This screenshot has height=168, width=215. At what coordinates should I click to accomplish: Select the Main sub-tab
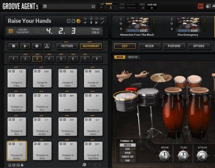click(x=120, y=57)
